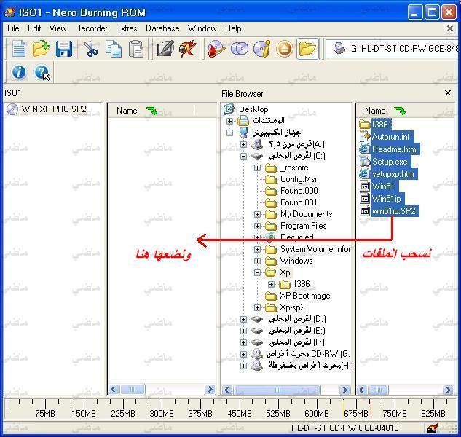461x437 pixels.
Task: Open the View menu
Action: 58,28
